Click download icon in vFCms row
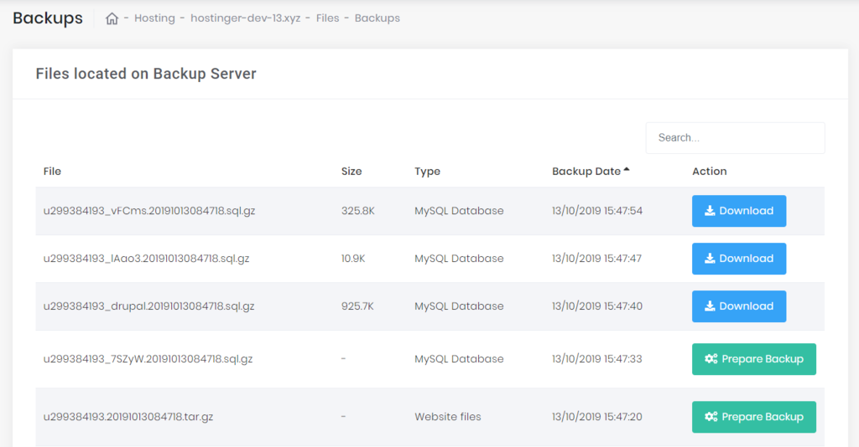This screenshot has width=859, height=447. 710,211
